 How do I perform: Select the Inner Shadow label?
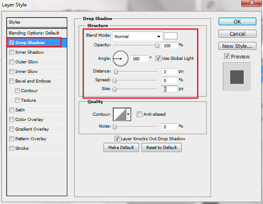pyautogui.click(x=30, y=52)
